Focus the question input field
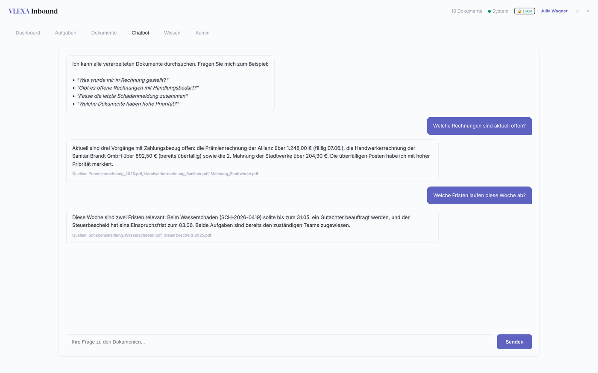 pyautogui.click(x=280, y=342)
